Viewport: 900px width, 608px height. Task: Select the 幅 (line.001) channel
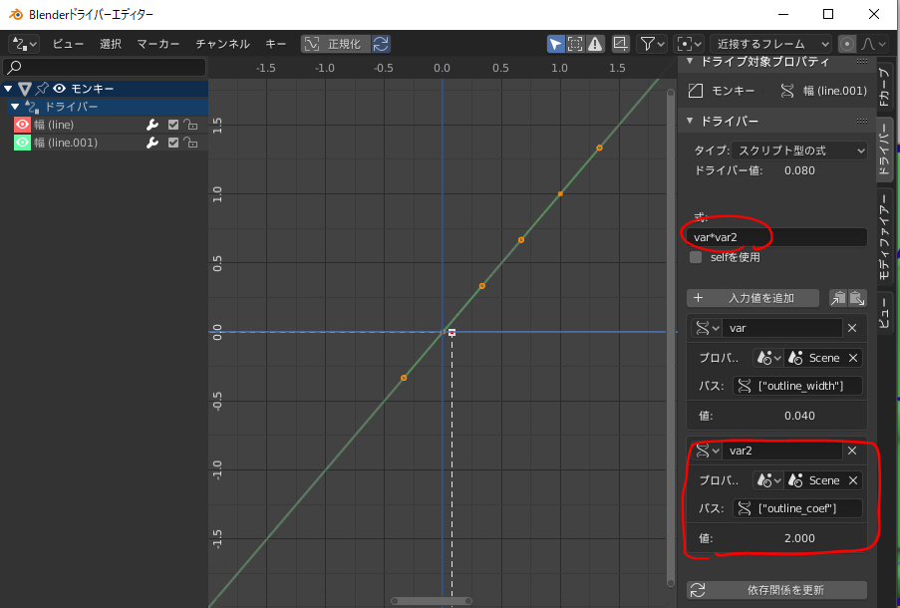pyautogui.click(x=66, y=143)
